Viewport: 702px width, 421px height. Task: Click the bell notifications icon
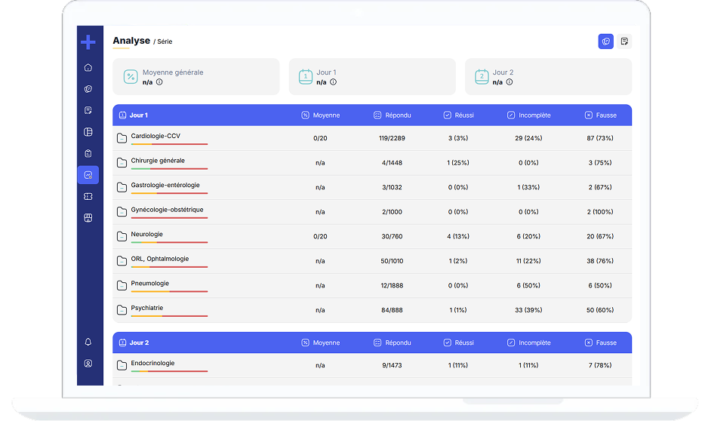pyautogui.click(x=88, y=343)
